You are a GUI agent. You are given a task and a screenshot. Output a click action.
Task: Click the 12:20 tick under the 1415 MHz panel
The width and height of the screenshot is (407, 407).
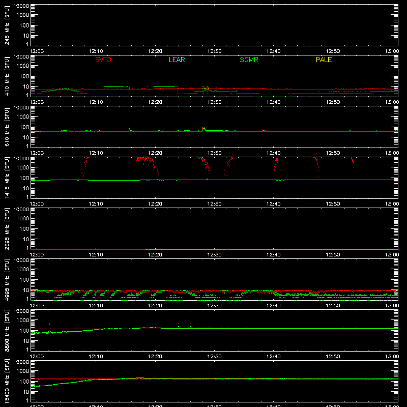155,204
